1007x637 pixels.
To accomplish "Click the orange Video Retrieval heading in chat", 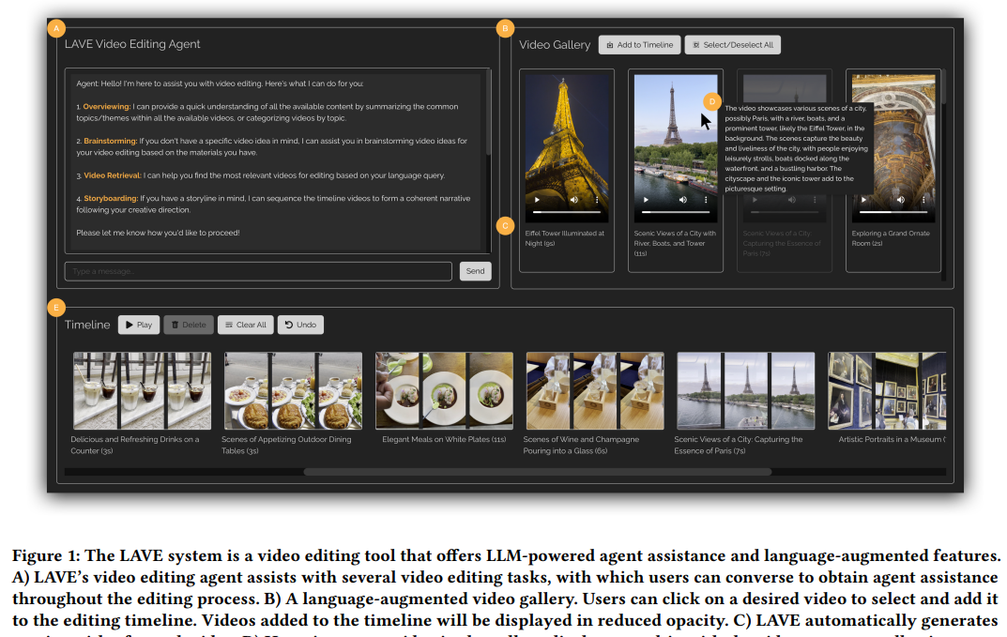I will [x=113, y=175].
